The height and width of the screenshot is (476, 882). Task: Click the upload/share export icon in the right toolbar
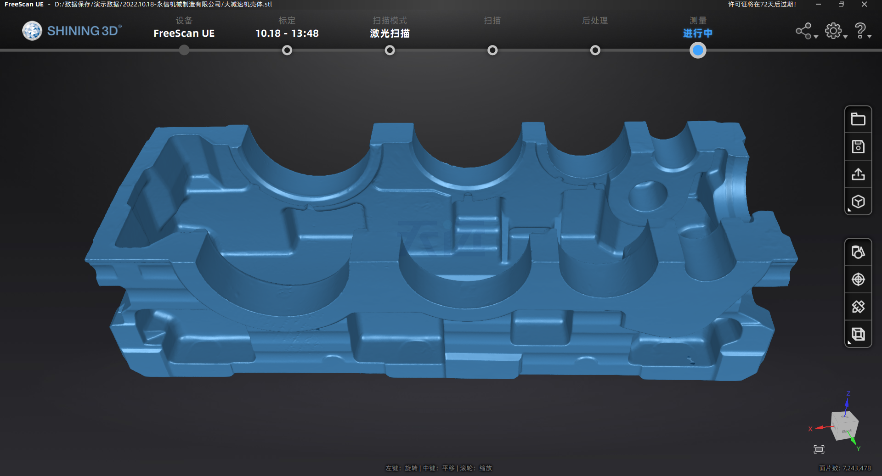pyautogui.click(x=858, y=174)
